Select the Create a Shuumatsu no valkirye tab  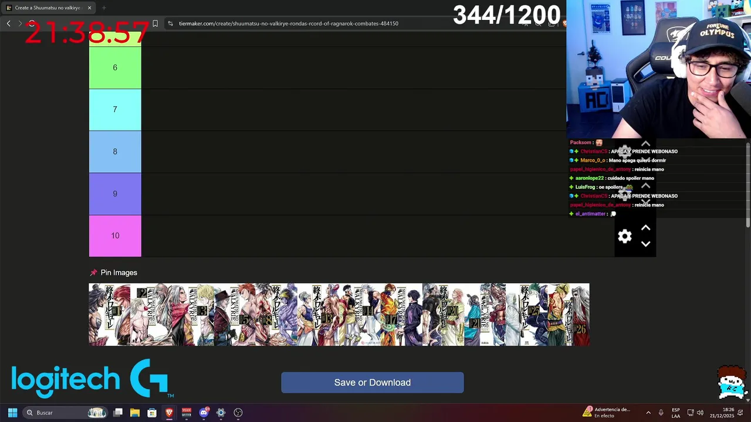coord(48,8)
